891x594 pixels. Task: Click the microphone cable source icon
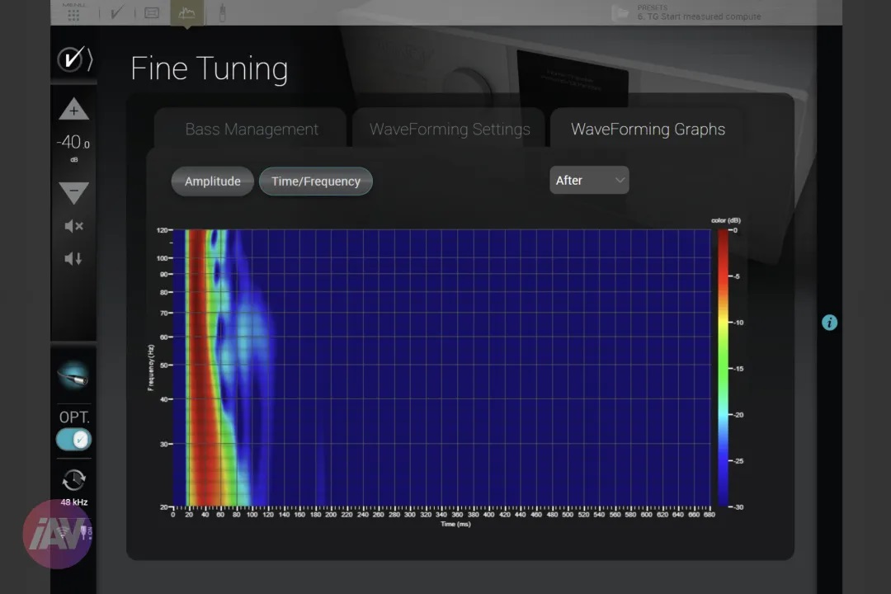74,375
